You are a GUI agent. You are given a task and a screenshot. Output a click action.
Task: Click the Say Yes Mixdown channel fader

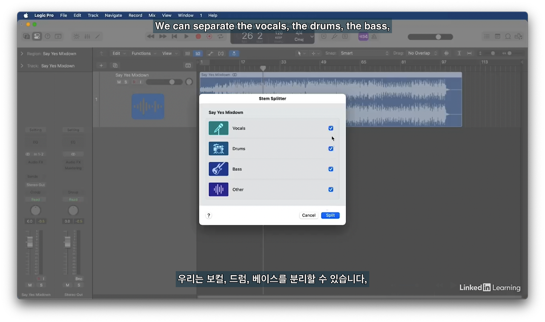(x=30, y=242)
